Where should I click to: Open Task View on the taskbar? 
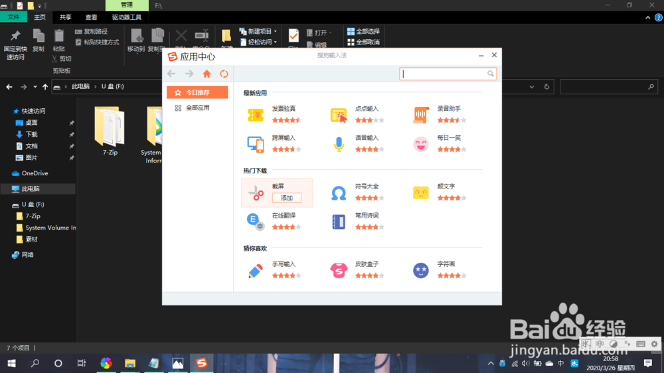click(x=81, y=363)
